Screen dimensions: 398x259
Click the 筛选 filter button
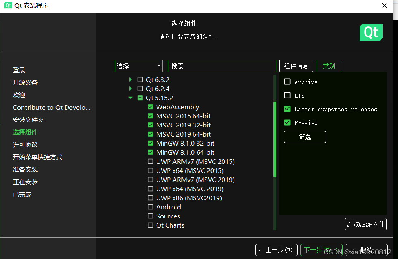[305, 137]
